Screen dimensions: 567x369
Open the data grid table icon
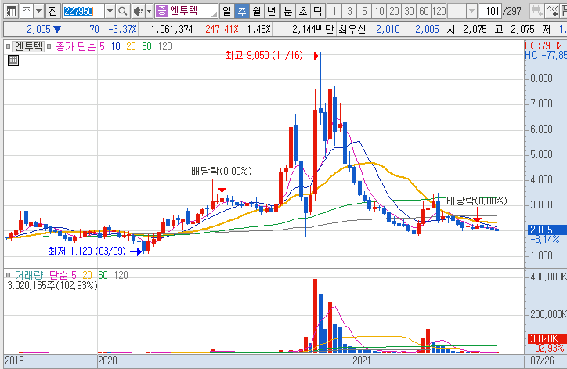pos(13,60)
